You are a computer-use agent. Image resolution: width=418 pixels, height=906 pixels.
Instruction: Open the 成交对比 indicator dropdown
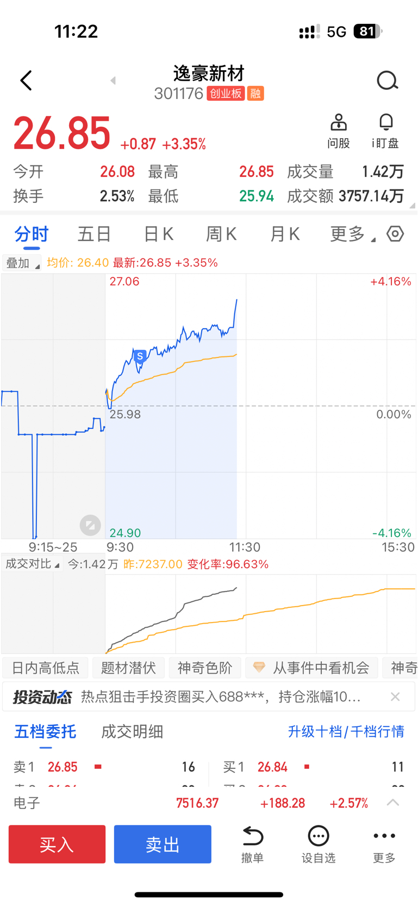click(32, 564)
